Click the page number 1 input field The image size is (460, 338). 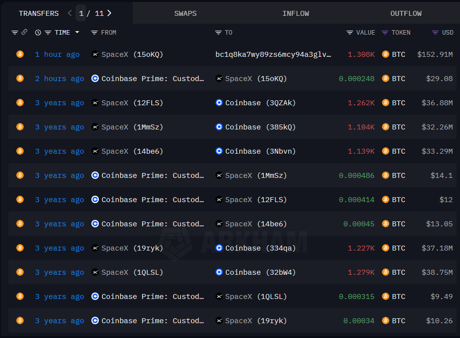click(x=81, y=13)
